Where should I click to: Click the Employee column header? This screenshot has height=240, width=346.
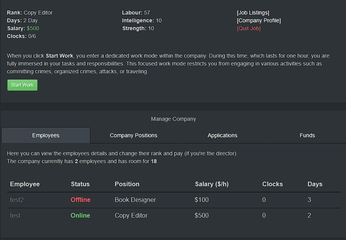pos(25,184)
